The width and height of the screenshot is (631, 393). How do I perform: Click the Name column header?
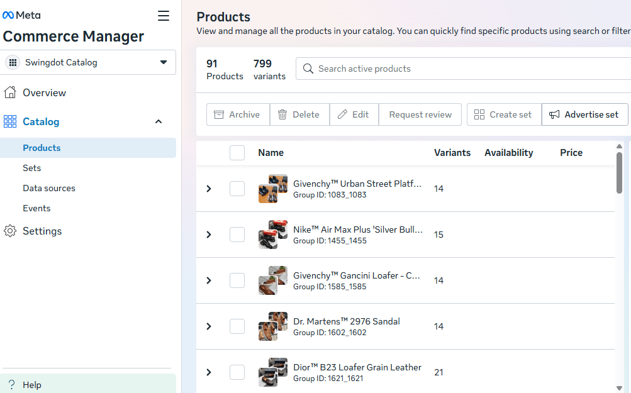tap(271, 153)
